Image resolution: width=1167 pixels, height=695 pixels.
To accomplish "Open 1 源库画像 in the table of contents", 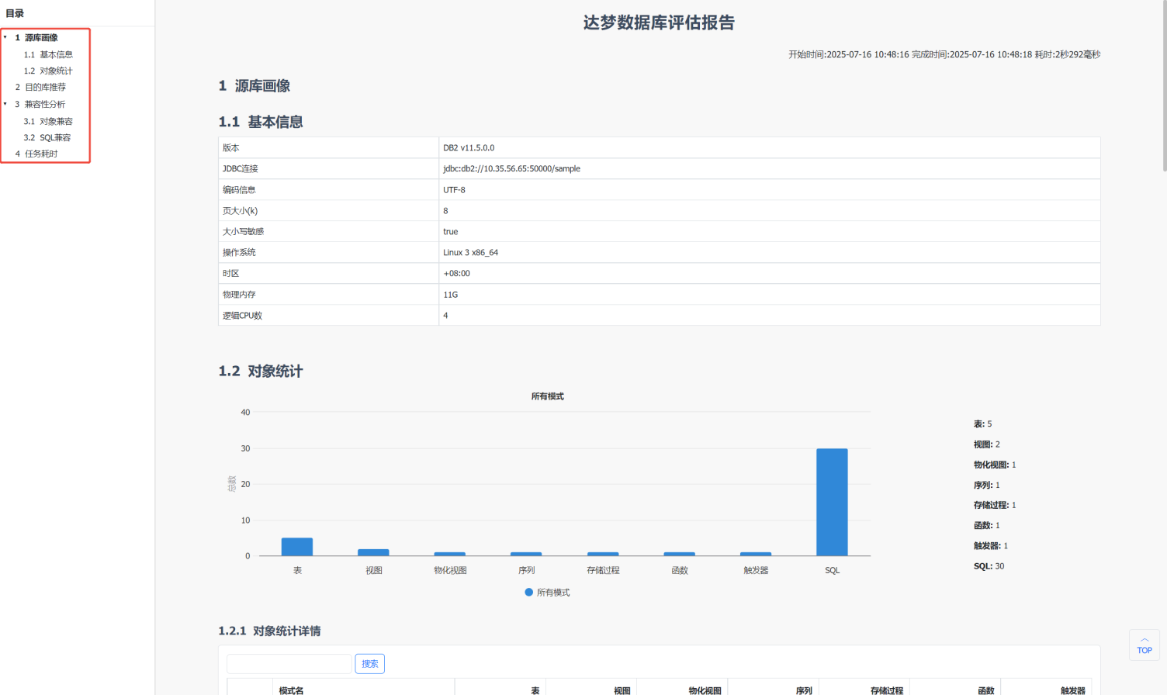I will pyautogui.click(x=36, y=37).
